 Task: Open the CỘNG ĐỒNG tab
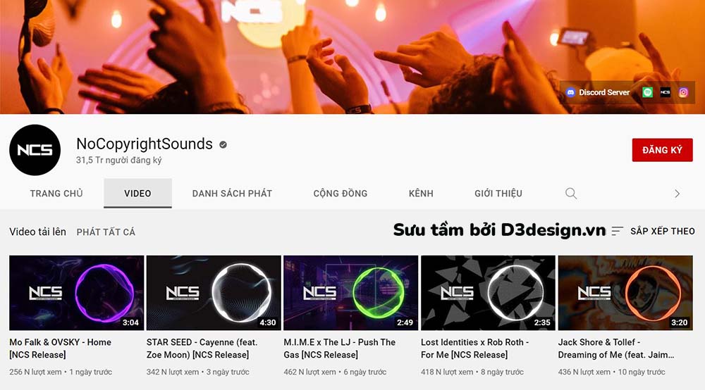tap(341, 194)
